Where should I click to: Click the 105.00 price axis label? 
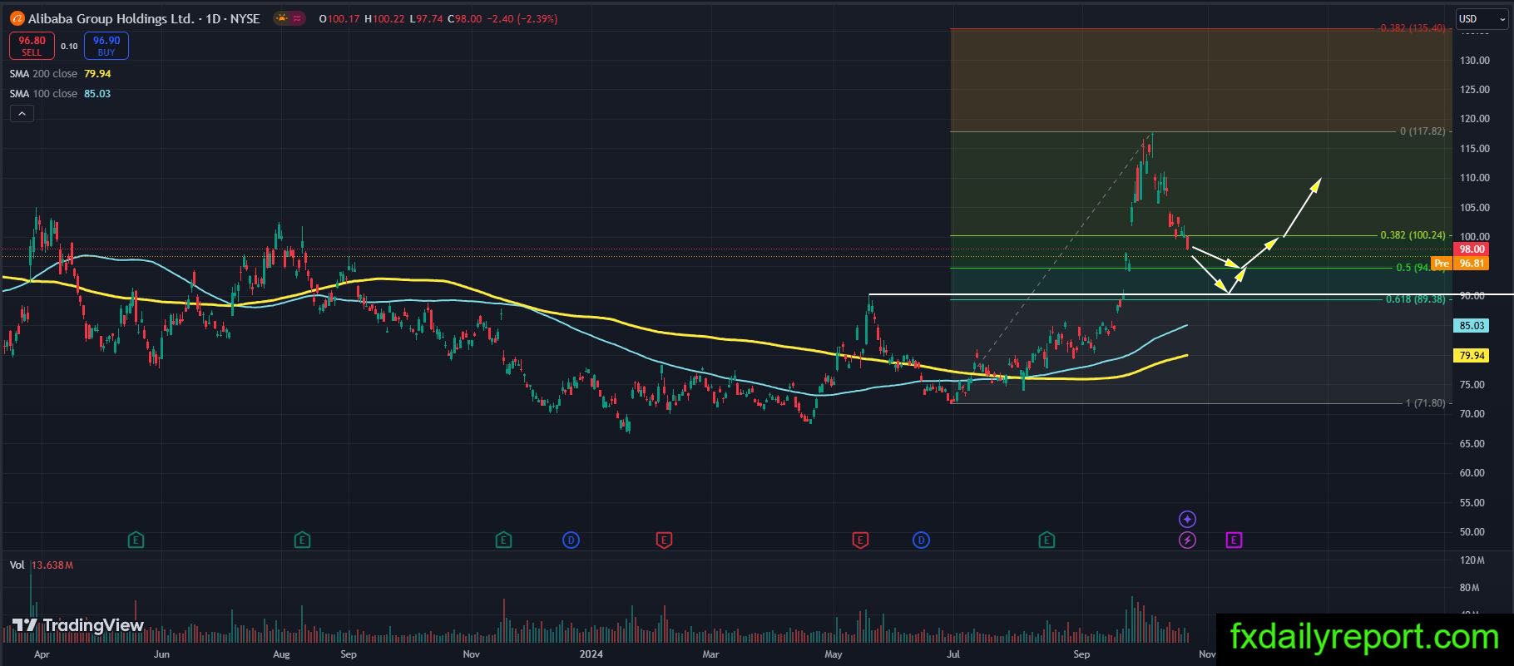coord(1474,208)
